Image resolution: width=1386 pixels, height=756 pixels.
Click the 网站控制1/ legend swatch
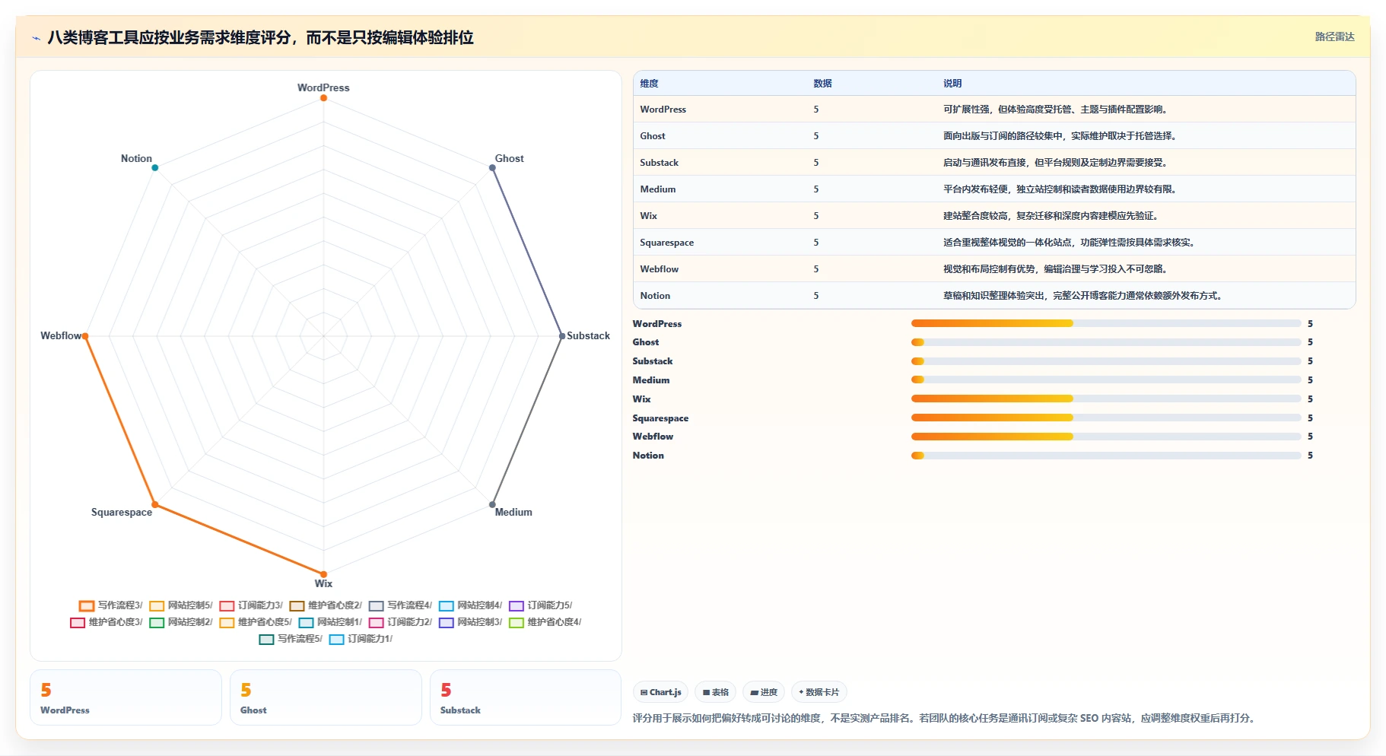pyautogui.click(x=306, y=623)
